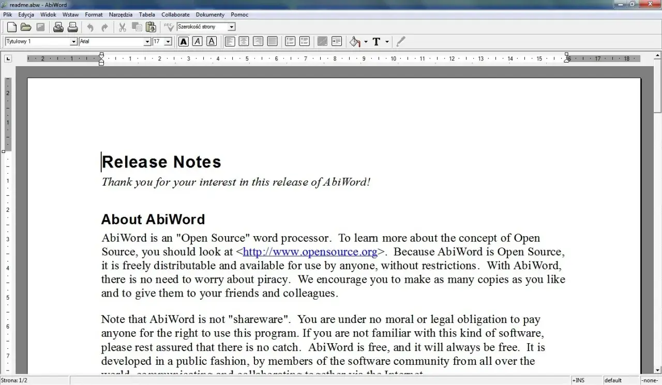Click the Release Notes heading

point(161,162)
